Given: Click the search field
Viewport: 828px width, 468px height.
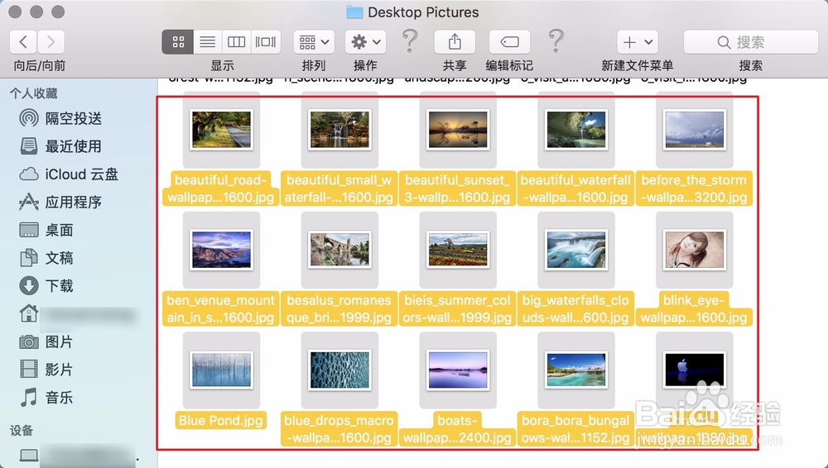Looking at the screenshot, I should (x=750, y=41).
